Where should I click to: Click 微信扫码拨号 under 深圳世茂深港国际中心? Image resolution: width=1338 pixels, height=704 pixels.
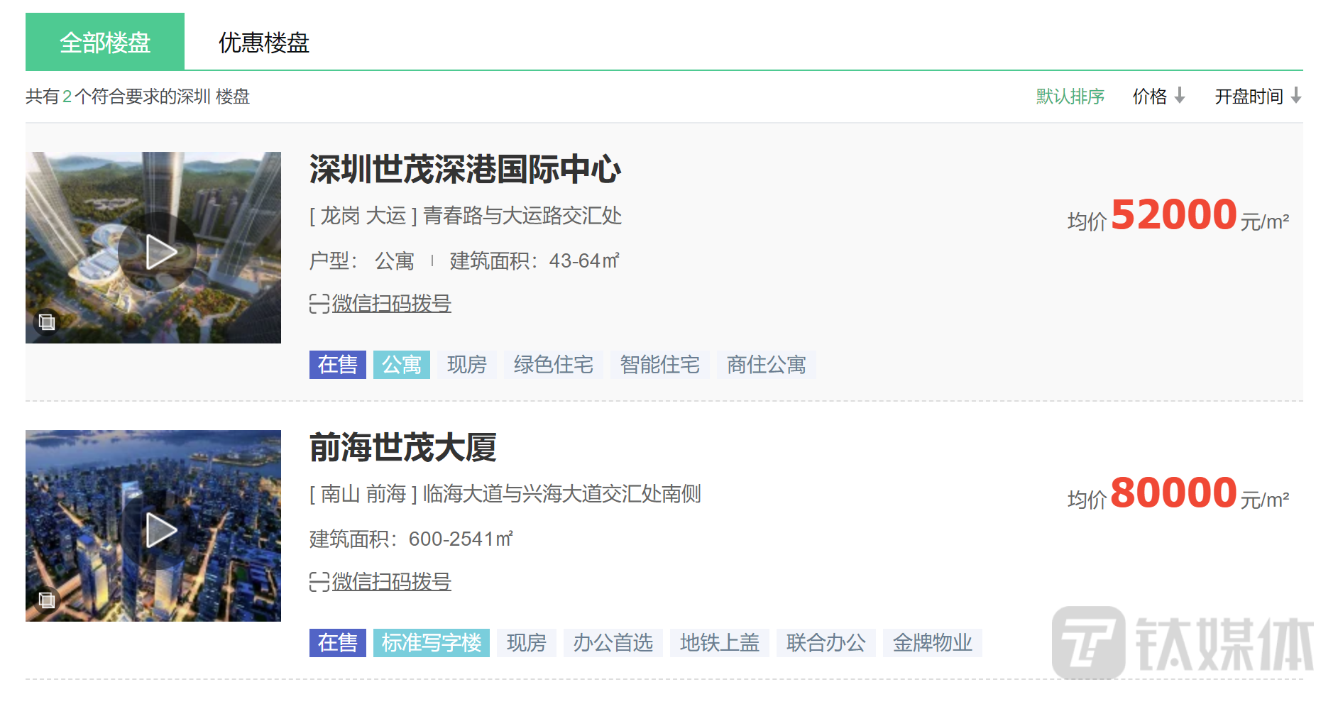point(391,304)
